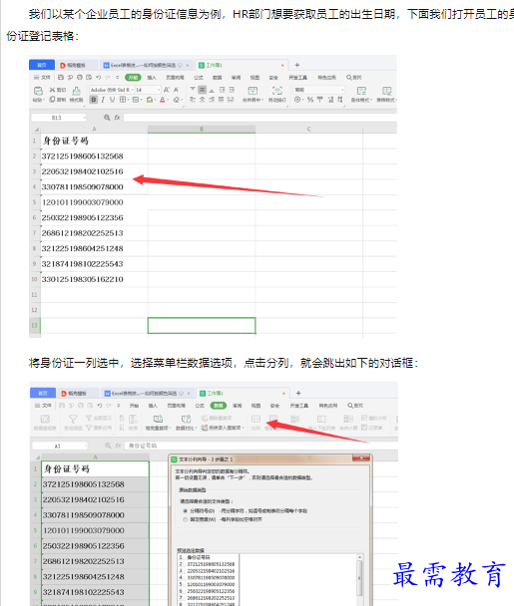Click the Sort (排序) icon in Data ribbon
This screenshot has height=606, width=514.
pyautogui.click(x=133, y=420)
